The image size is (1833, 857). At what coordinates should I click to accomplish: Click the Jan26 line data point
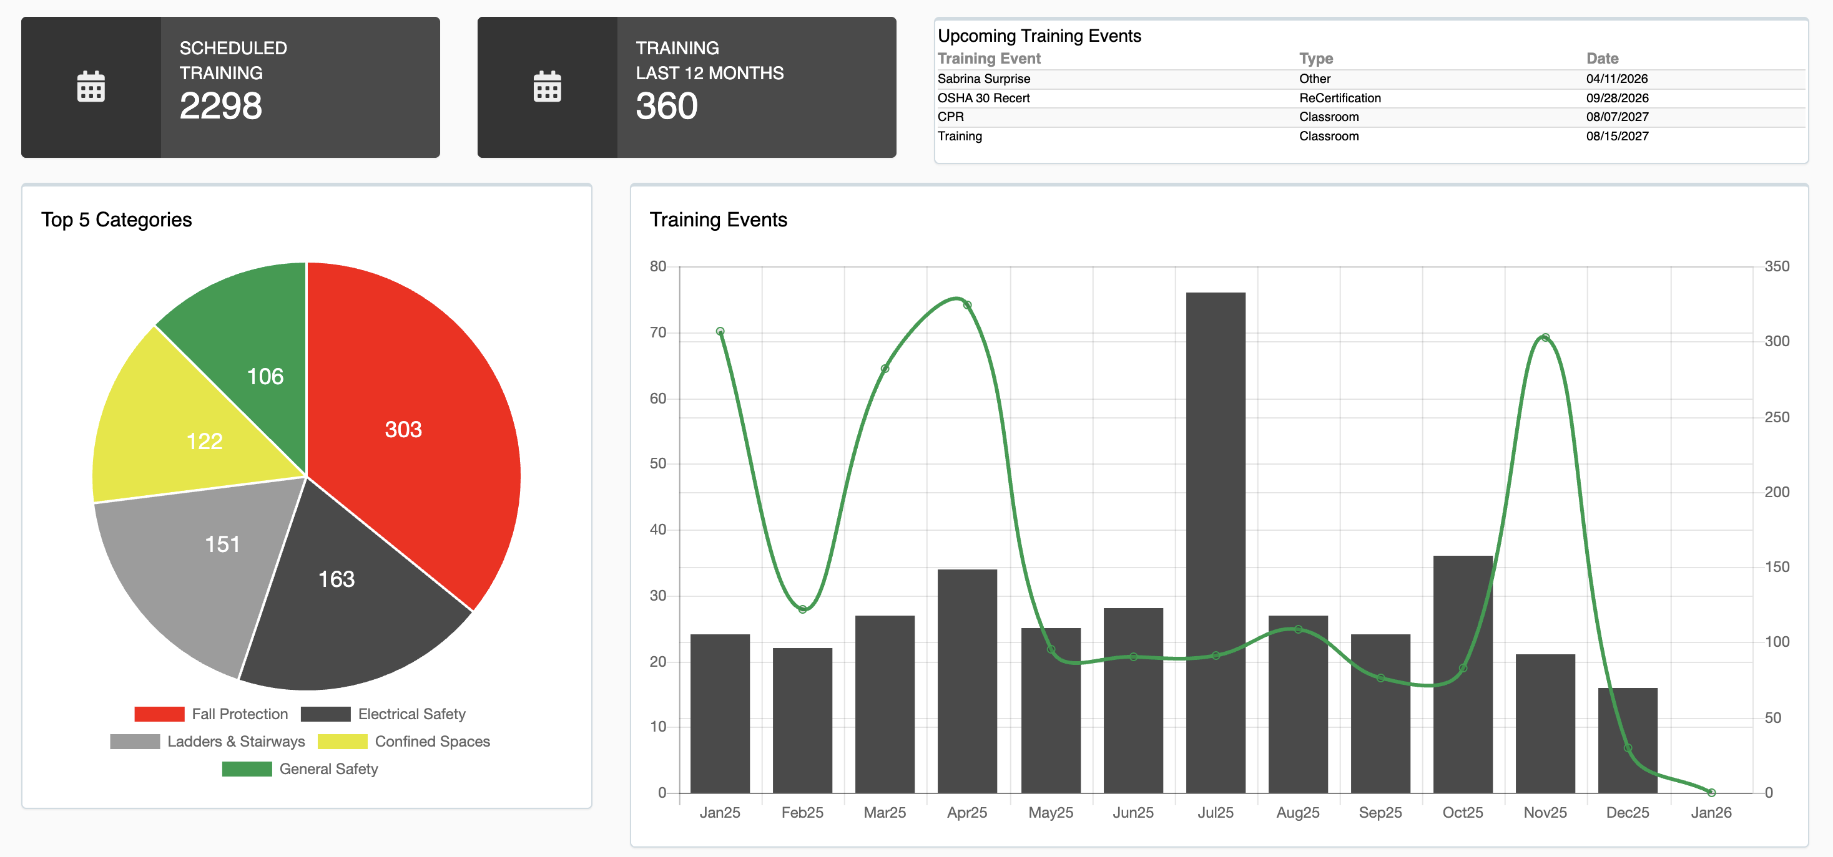point(1711,792)
